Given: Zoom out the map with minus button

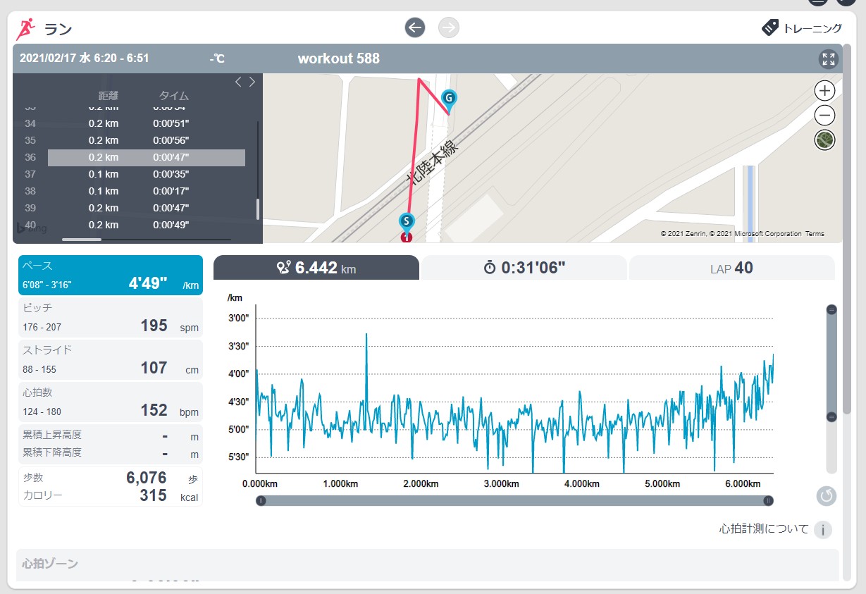Looking at the screenshot, I should (x=824, y=115).
